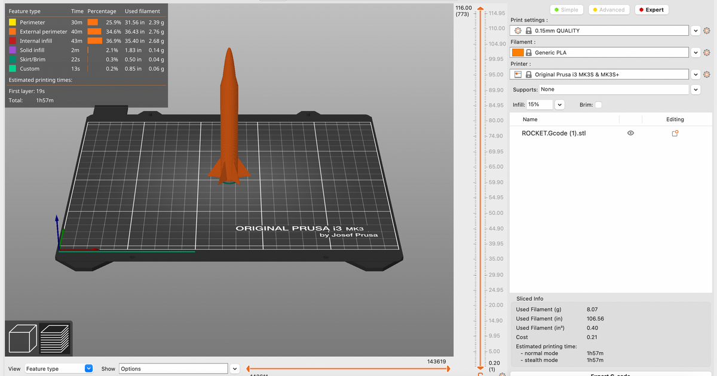The image size is (717, 376).
Task: Select the sliced layers preview icon
Action: (55, 338)
